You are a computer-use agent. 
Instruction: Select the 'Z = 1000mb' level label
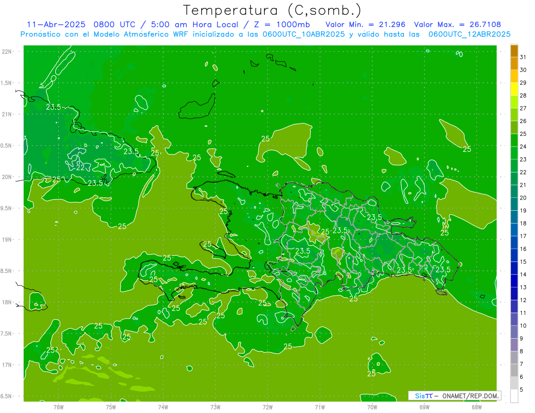tap(281, 25)
